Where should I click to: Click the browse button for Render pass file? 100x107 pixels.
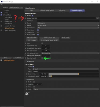(x=98, y=18)
